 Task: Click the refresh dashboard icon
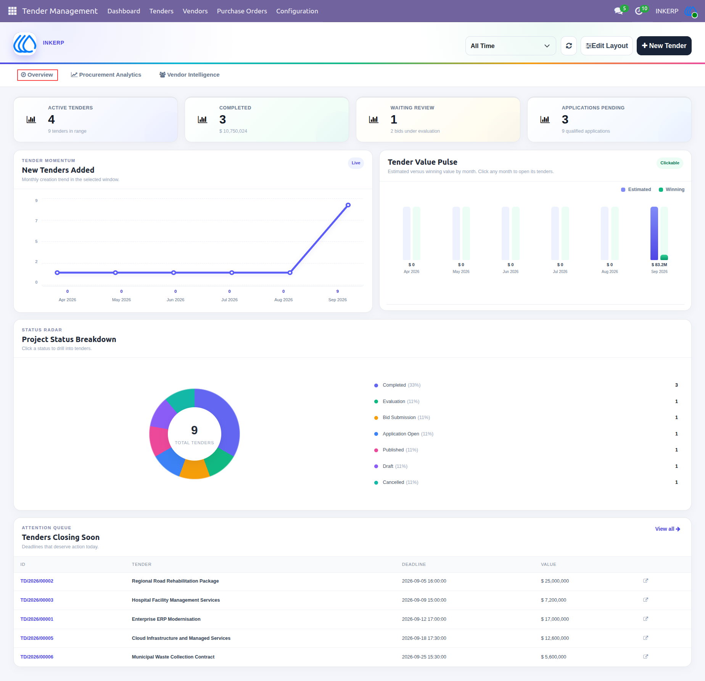[568, 46]
